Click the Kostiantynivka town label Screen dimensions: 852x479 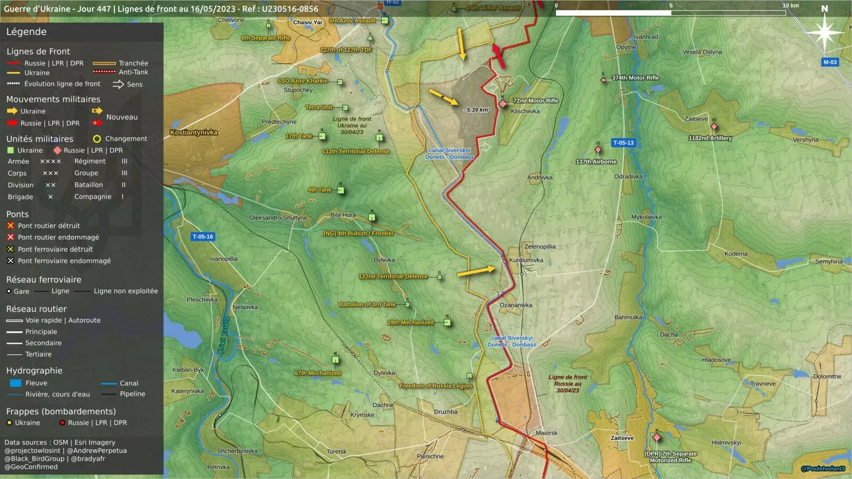[x=194, y=133]
